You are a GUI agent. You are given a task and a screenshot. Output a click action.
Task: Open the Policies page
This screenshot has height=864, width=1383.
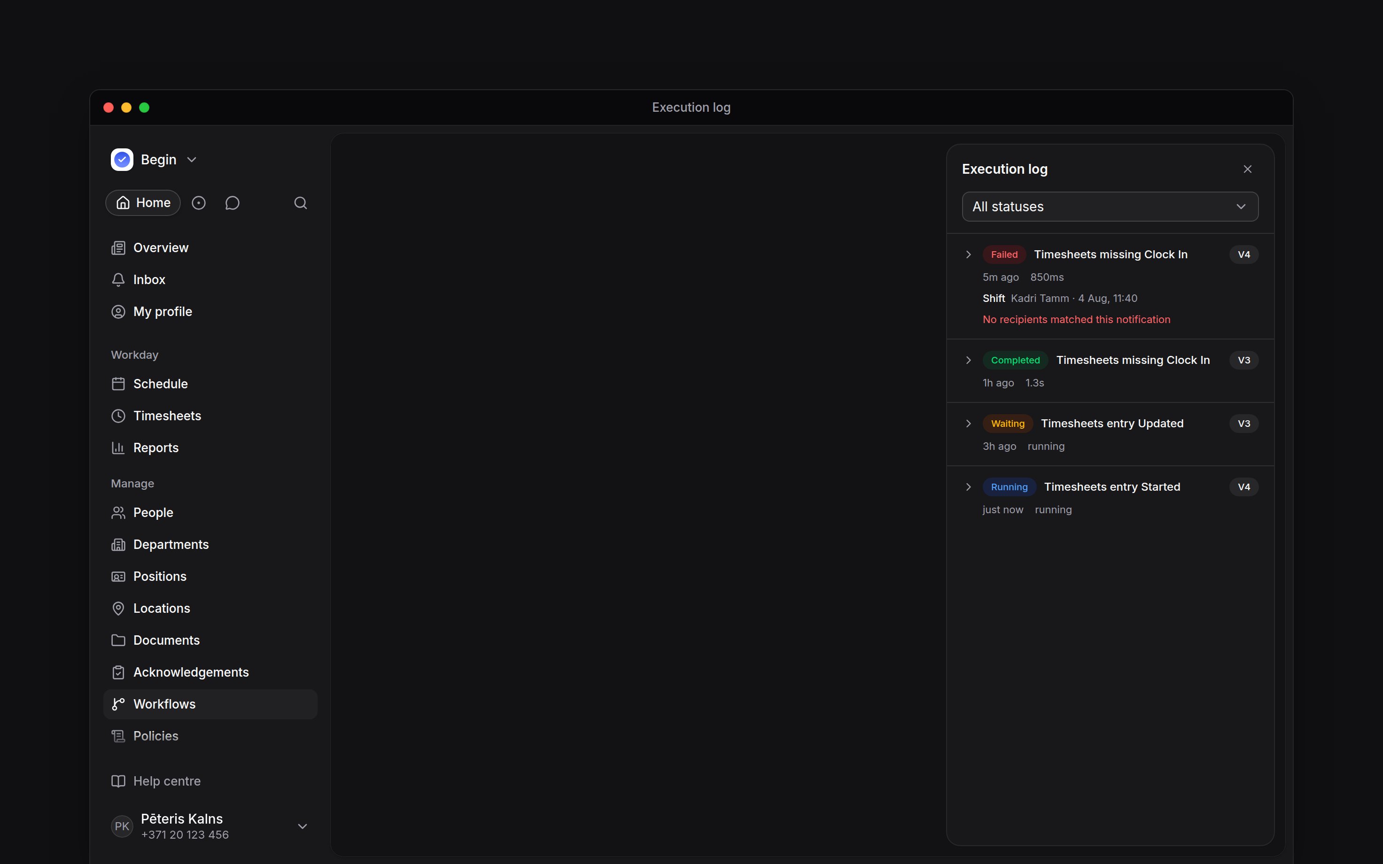(x=210, y=737)
